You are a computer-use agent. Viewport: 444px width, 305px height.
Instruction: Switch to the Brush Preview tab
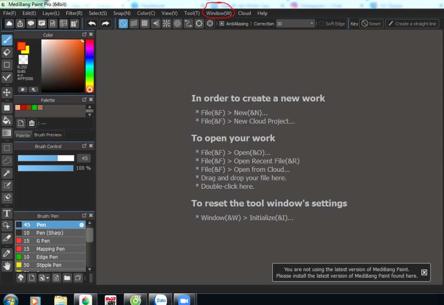[48, 135]
